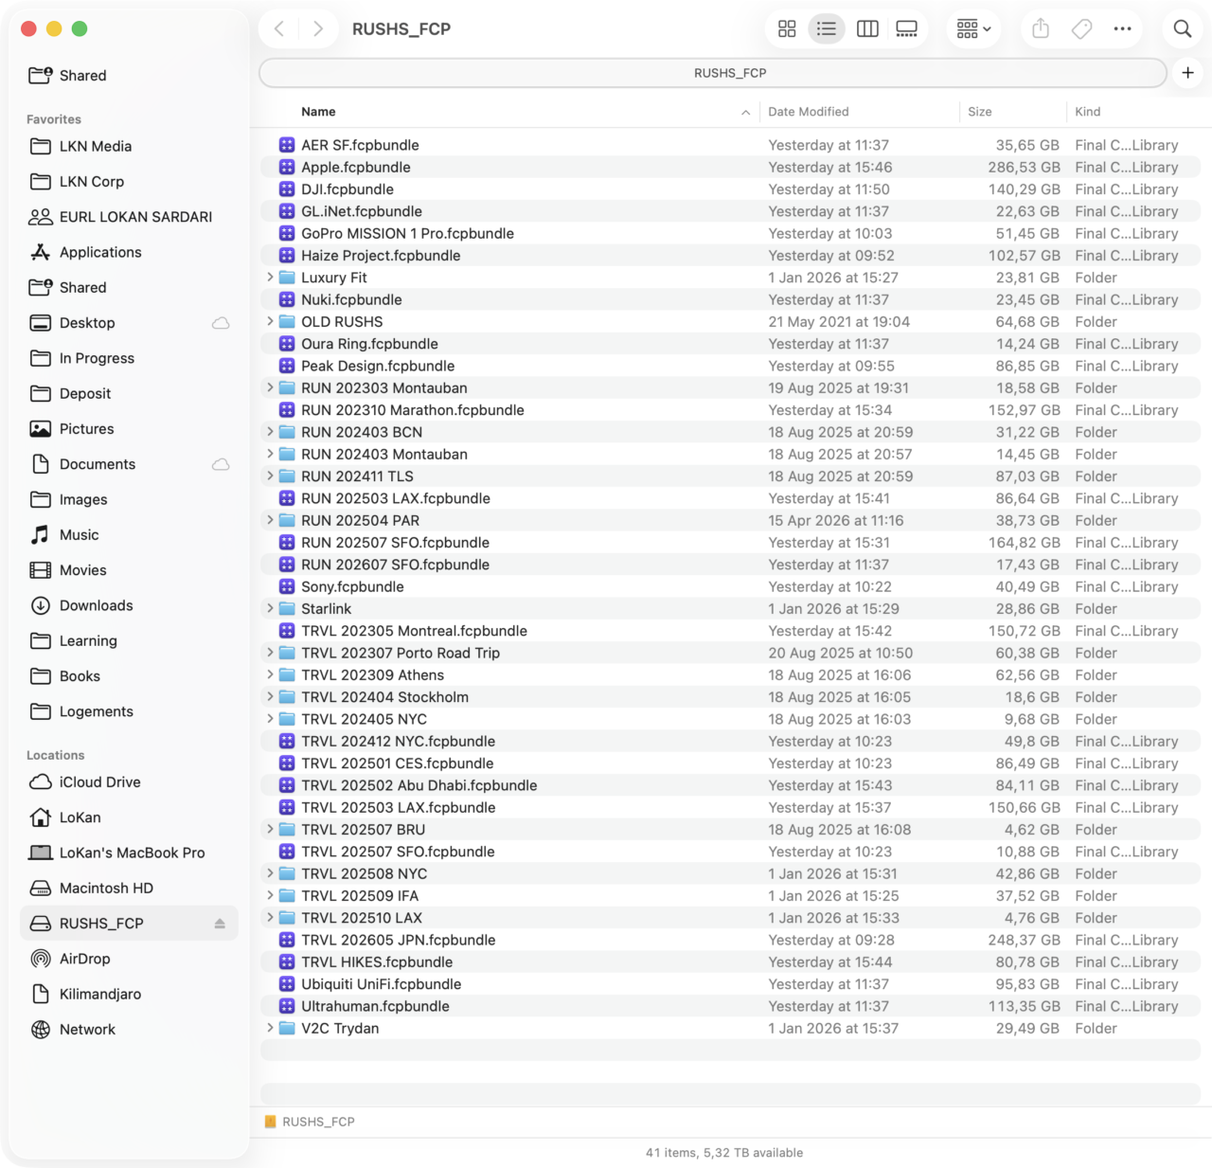Select RUN 202310 Marathon.fcpbundle row

tap(730, 410)
